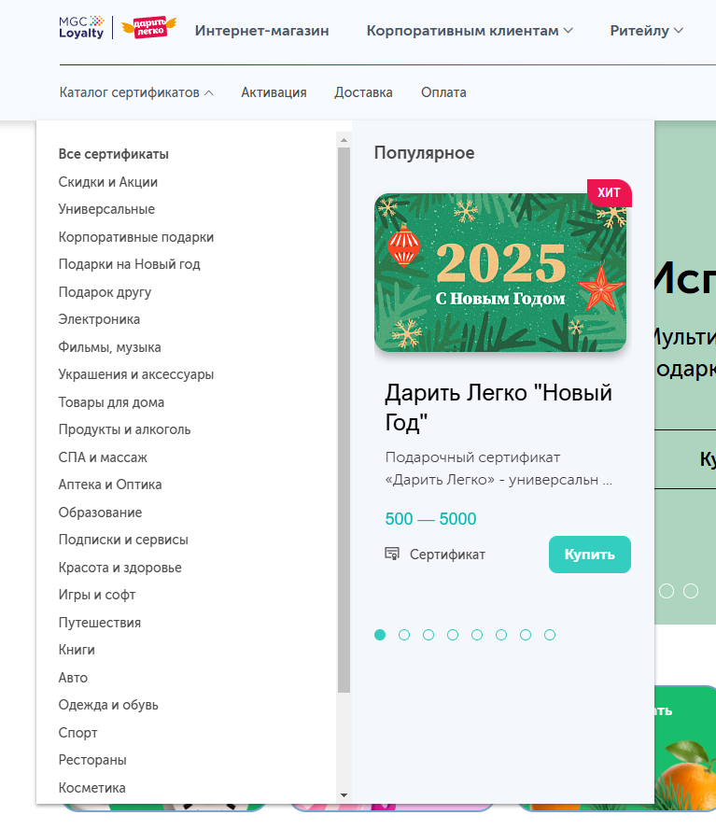Click the certificate icon beside Сертификат
716x829 pixels.
(392, 555)
